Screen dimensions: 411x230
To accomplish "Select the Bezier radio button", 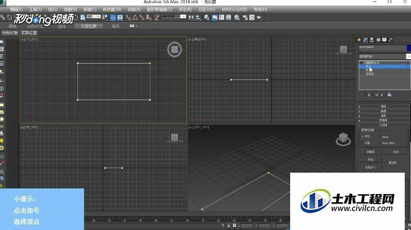I will tap(380, 137).
